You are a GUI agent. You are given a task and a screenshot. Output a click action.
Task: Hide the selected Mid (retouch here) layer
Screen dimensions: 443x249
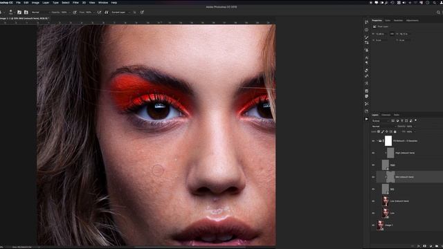pyautogui.click(x=373, y=177)
